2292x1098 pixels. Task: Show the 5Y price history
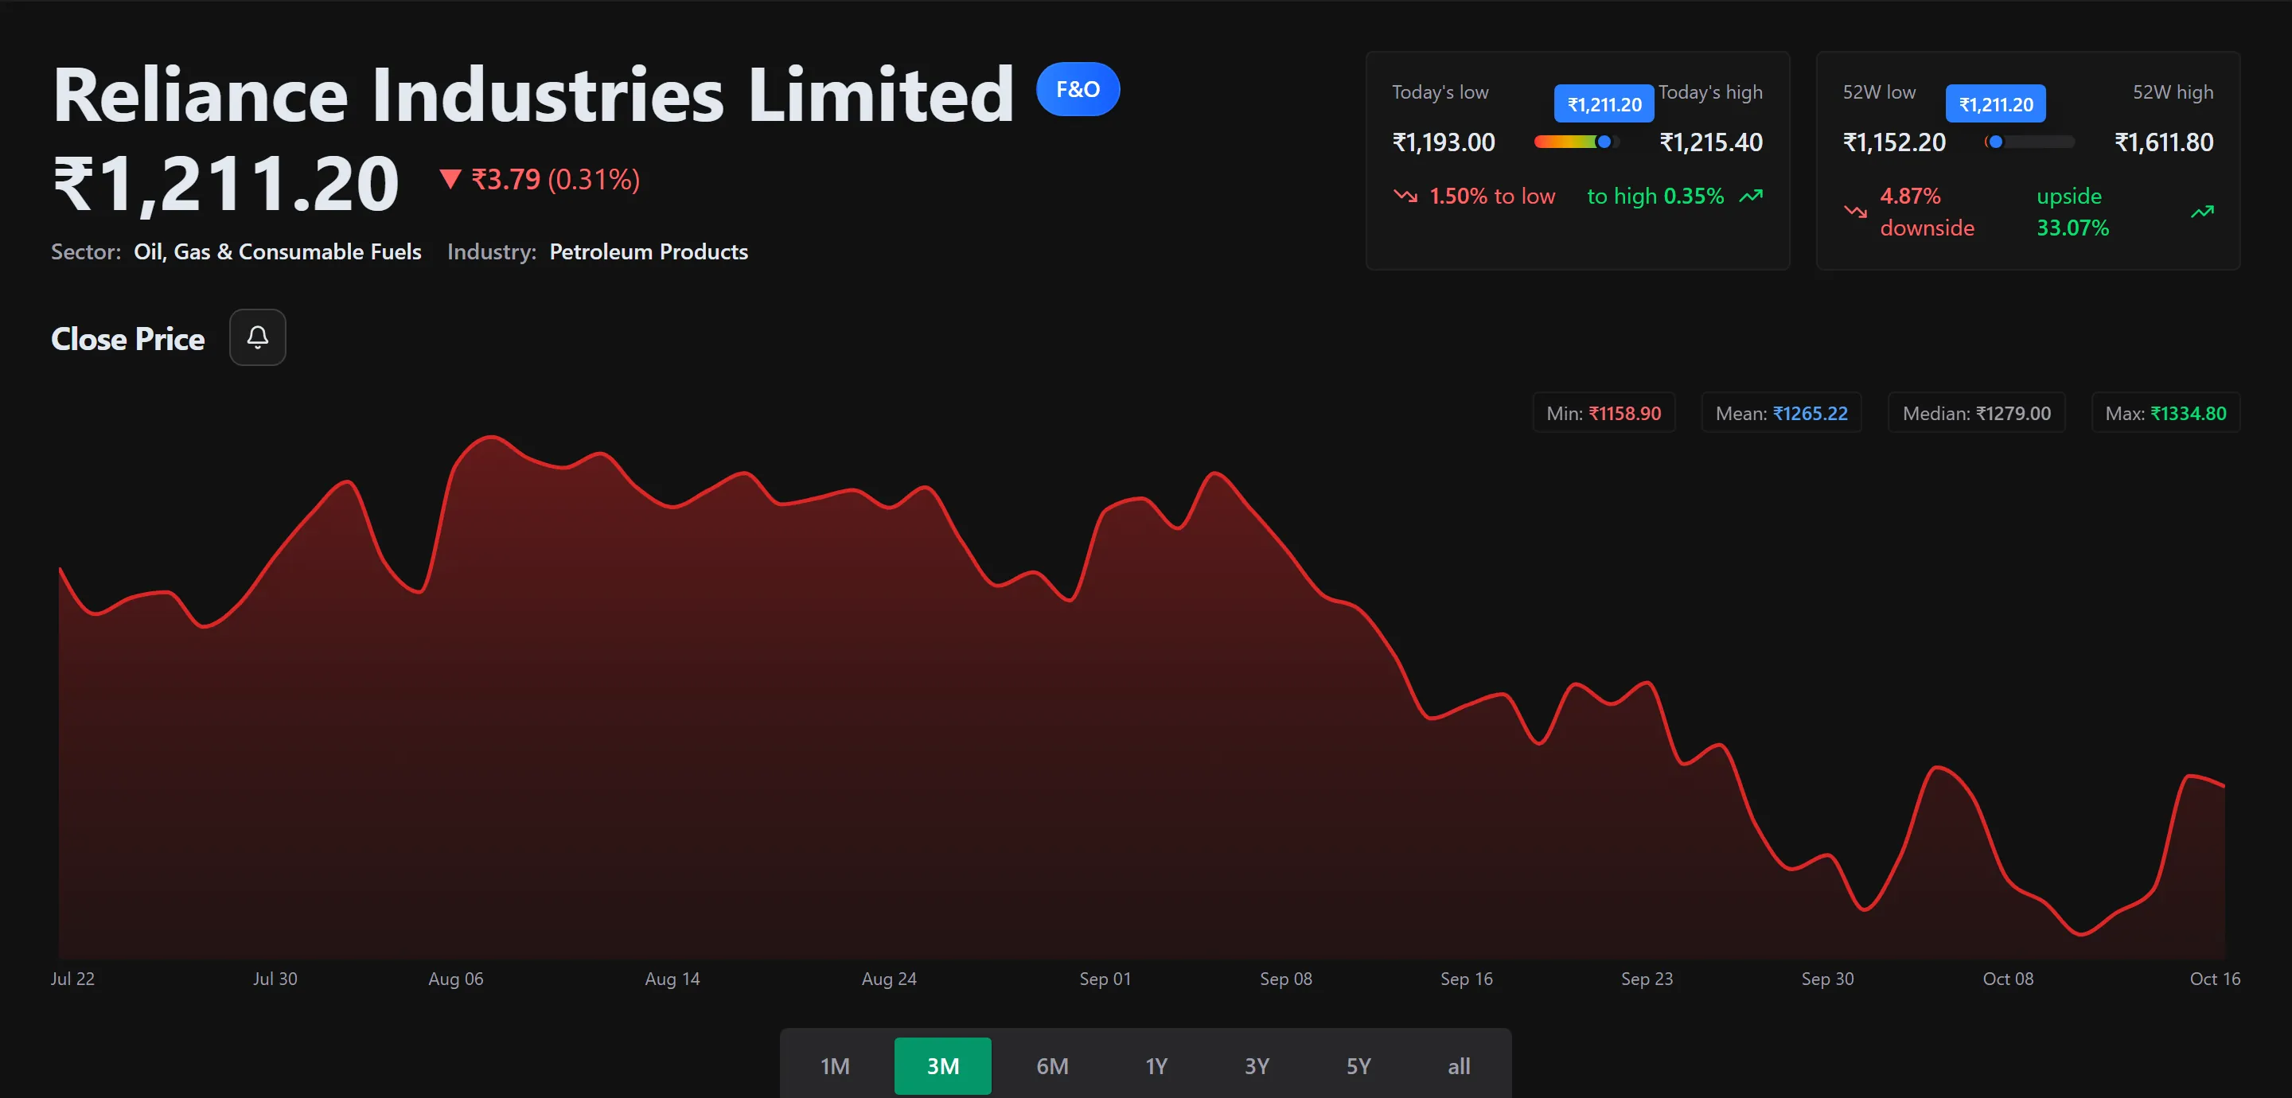[1358, 1065]
